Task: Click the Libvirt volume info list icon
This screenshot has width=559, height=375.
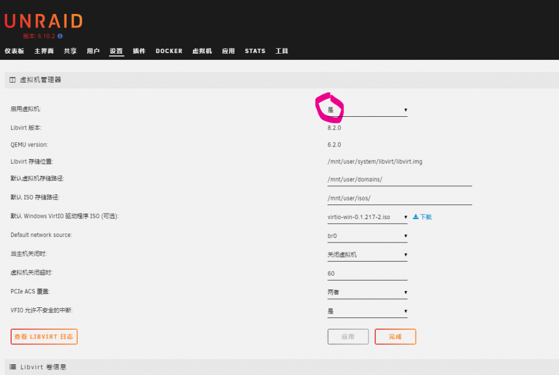Action: click(x=13, y=367)
